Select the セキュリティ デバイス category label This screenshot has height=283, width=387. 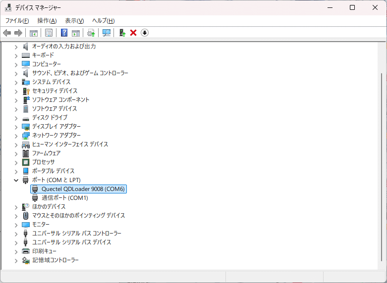(x=55, y=91)
